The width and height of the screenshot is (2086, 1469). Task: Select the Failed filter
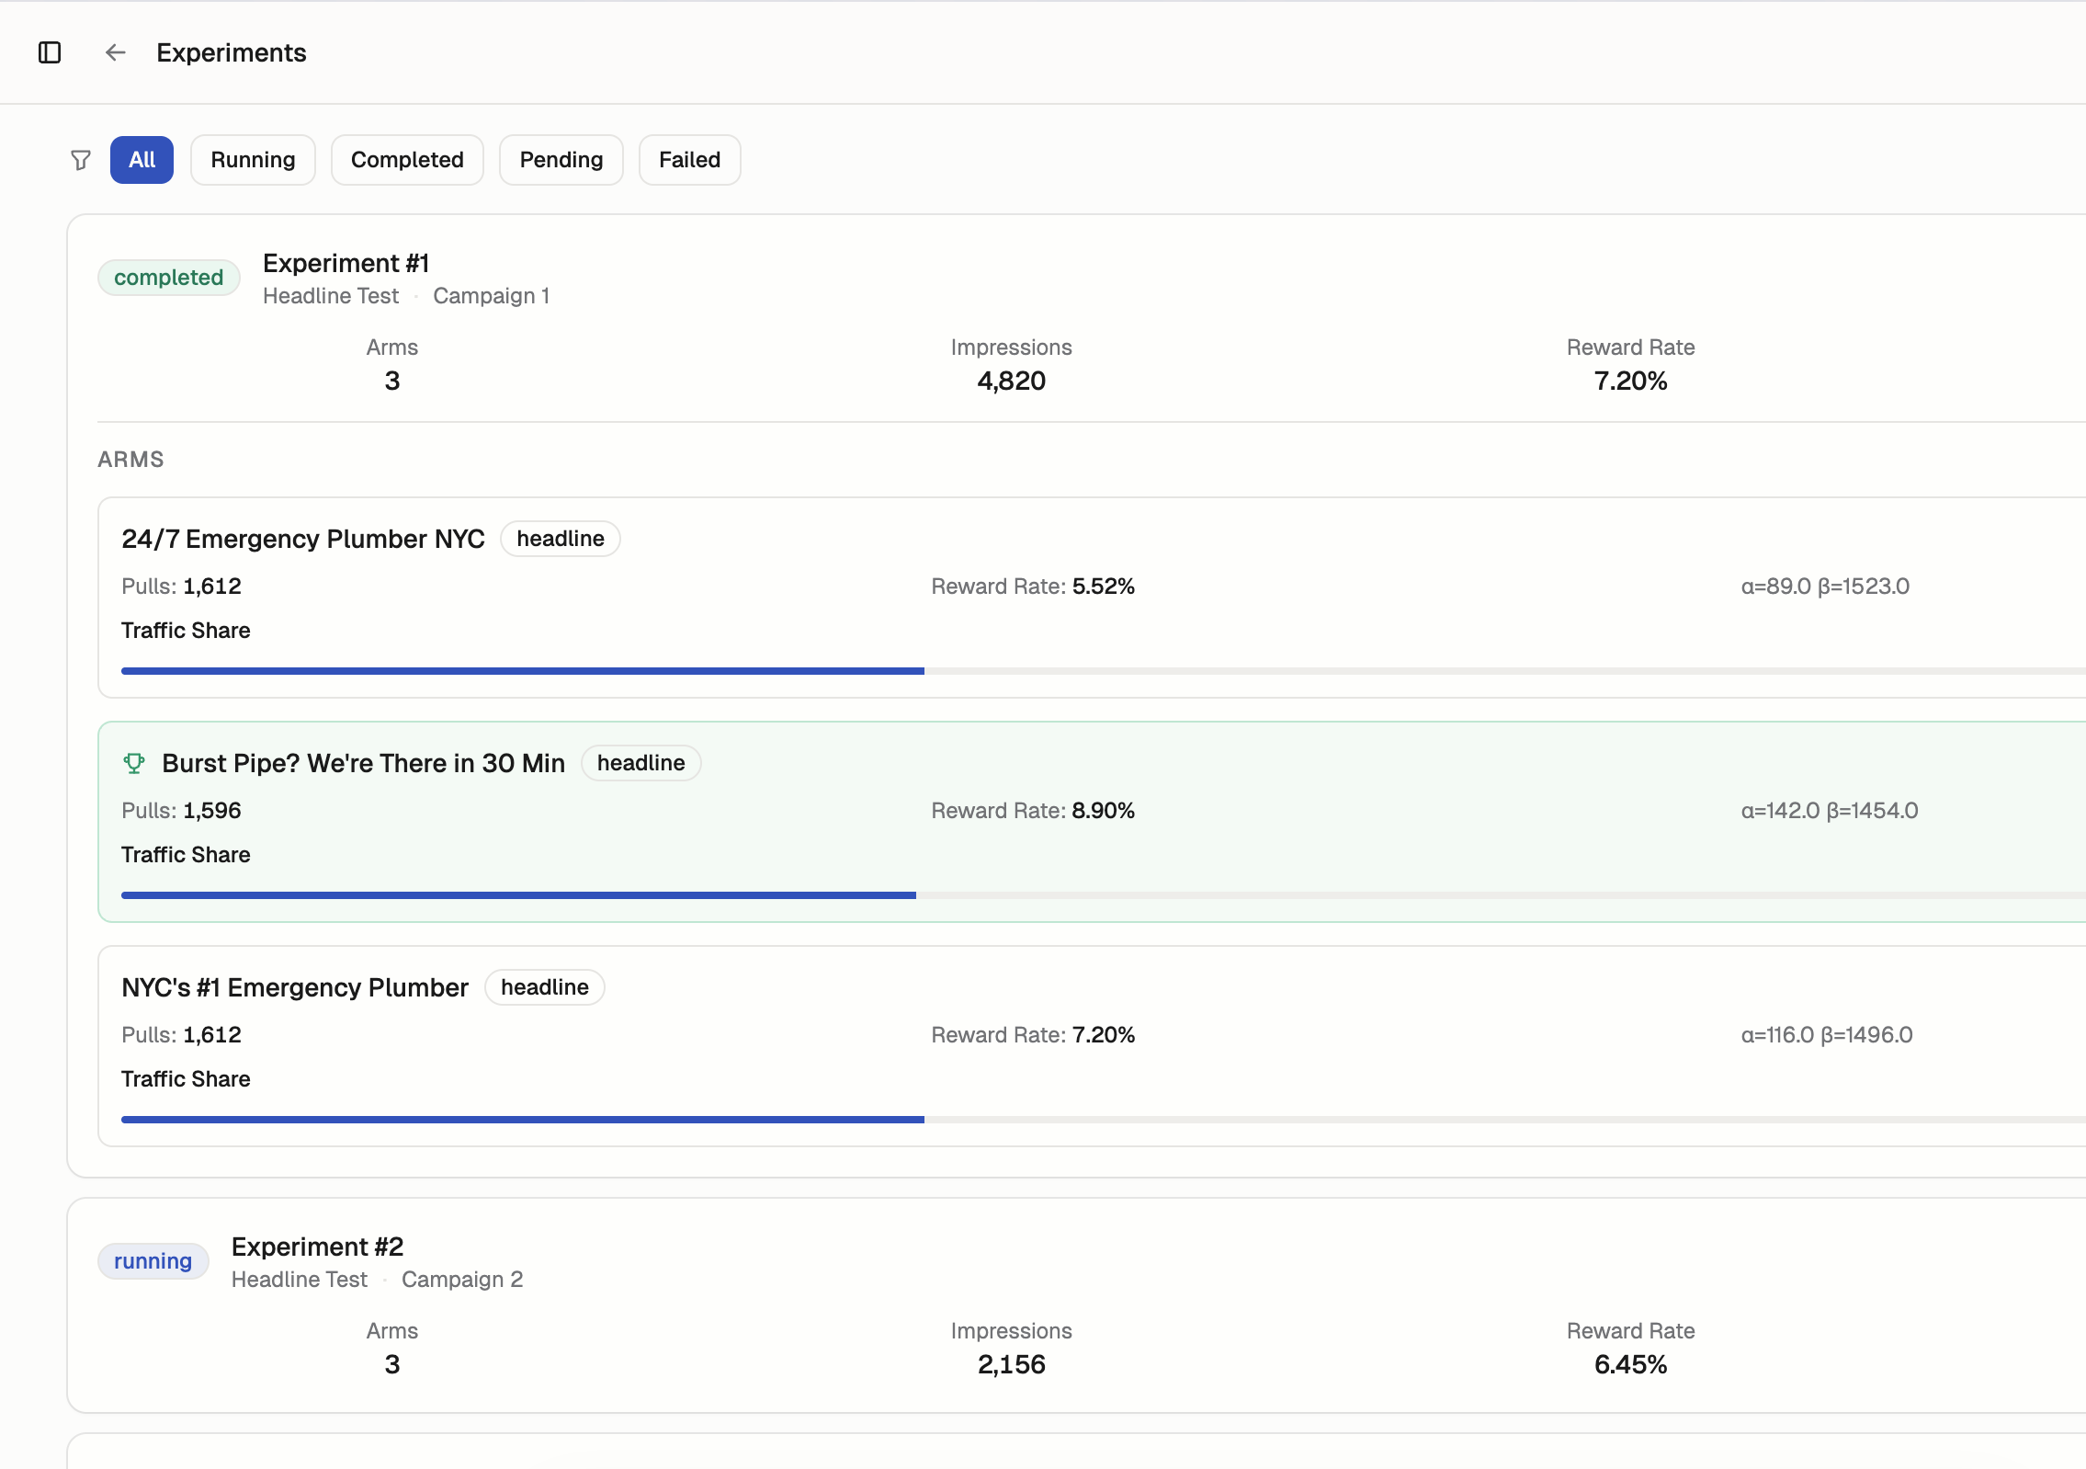click(x=689, y=159)
